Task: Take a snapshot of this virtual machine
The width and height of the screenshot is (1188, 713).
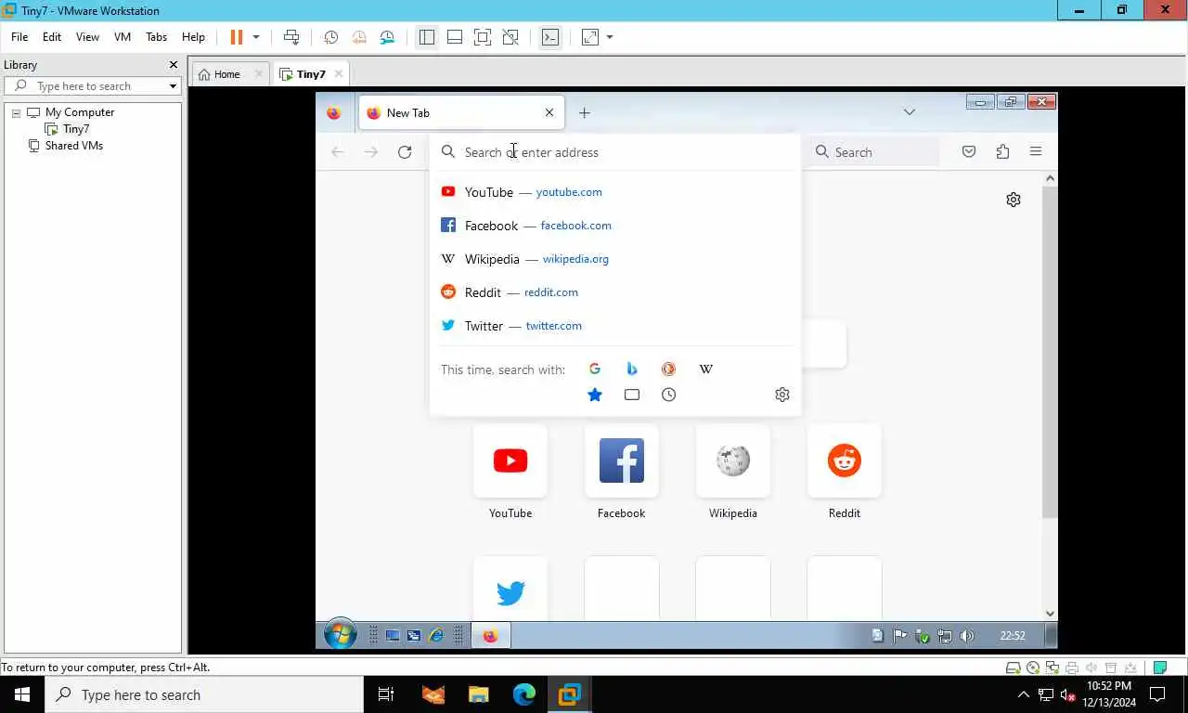Action: click(x=330, y=37)
